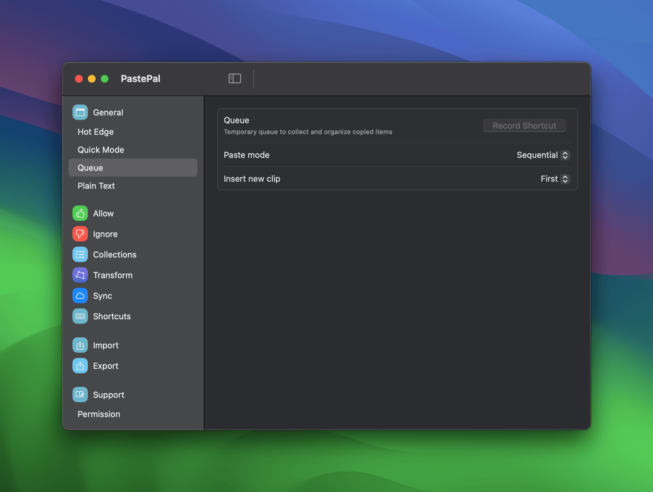Open General settings label

108,112
